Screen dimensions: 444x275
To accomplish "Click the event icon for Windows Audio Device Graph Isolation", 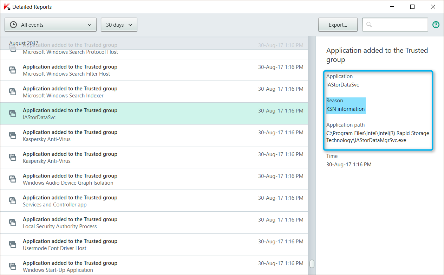I will tap(13, 179).
